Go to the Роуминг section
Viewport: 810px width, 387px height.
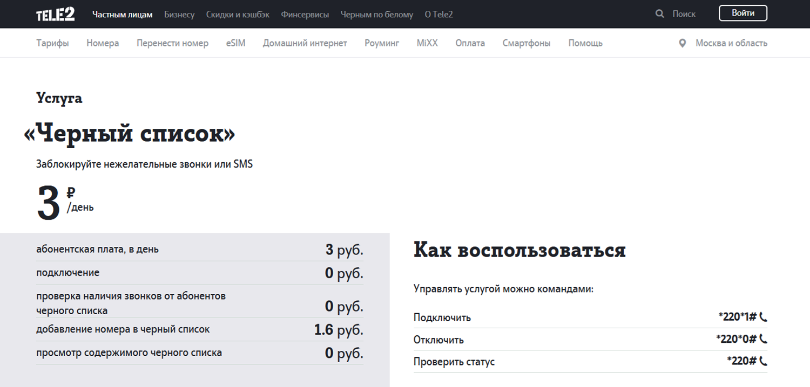tap(382, 43)
